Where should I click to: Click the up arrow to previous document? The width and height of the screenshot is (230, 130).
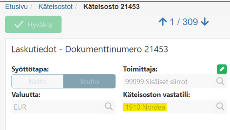point(163,22)
